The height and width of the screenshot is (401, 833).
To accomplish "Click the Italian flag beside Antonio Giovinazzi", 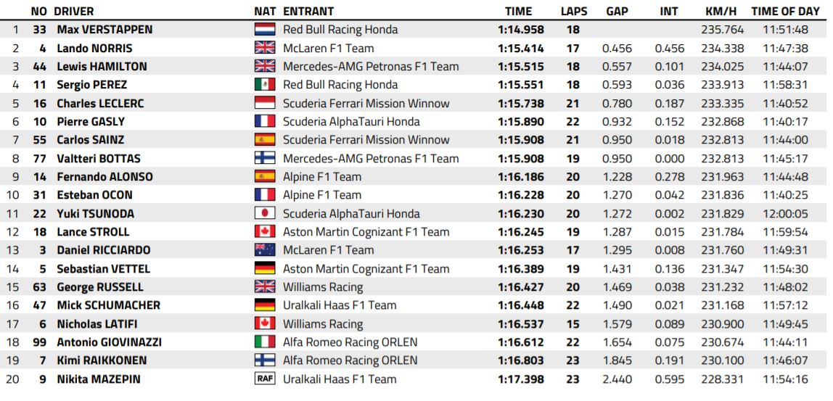I will click(x=265, y=342).
